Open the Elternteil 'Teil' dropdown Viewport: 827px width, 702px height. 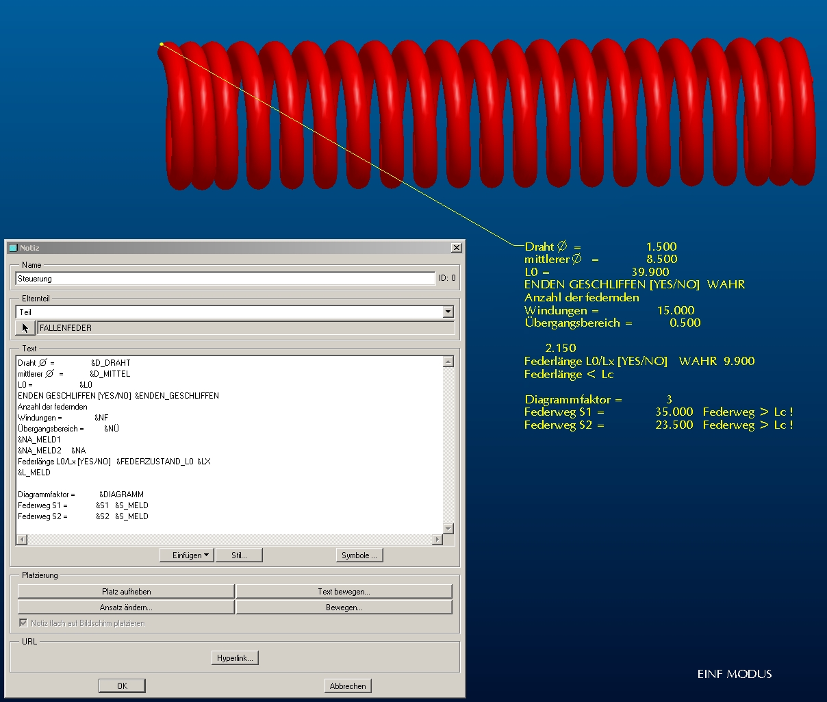click(x=448, y=312)
